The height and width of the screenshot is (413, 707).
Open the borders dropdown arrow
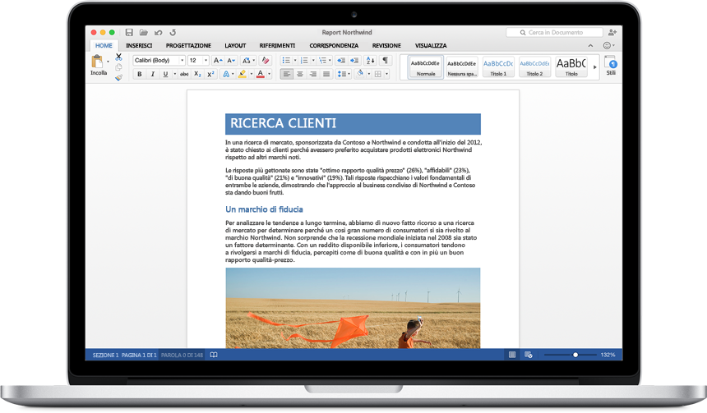pos(386,75)
